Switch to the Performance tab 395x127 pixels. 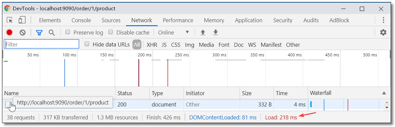pyautogui.click(x=178, y=20)
